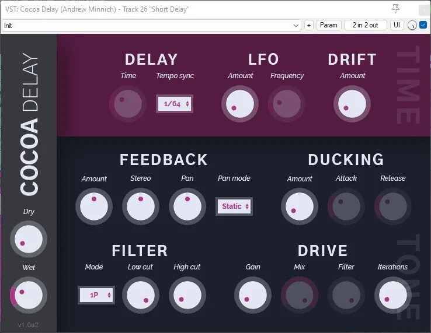Click the Ducking Attack knob
This screenshot has width=431, height=333.
[x=346, y=206]
